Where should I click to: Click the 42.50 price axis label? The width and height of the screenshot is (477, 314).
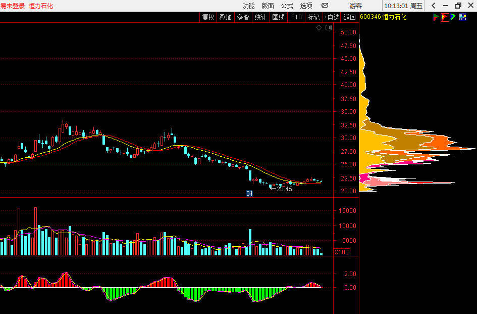pos(348,72)
